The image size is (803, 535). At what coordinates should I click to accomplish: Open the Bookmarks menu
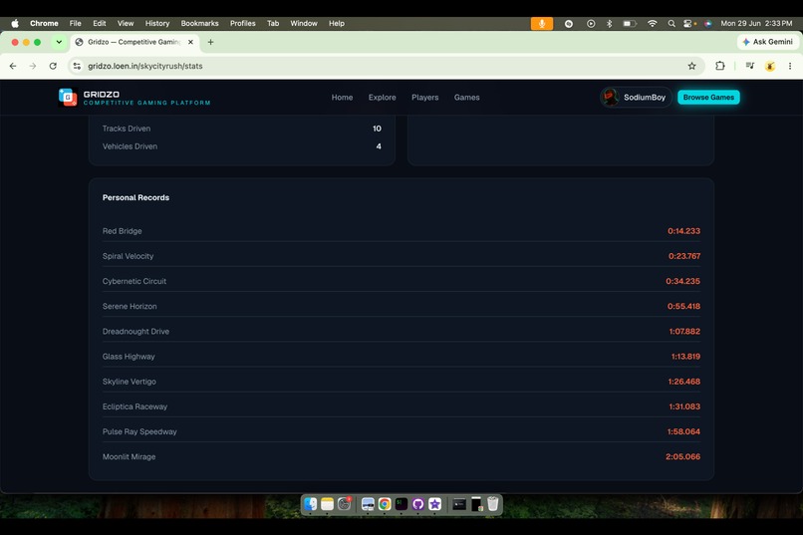point(199,23)
